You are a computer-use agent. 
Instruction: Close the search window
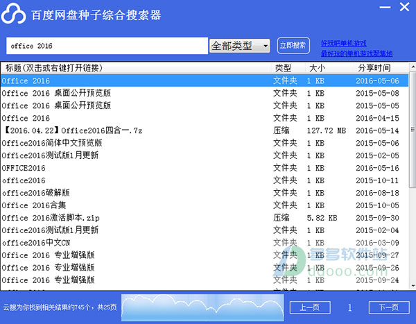tap(404, 7)
